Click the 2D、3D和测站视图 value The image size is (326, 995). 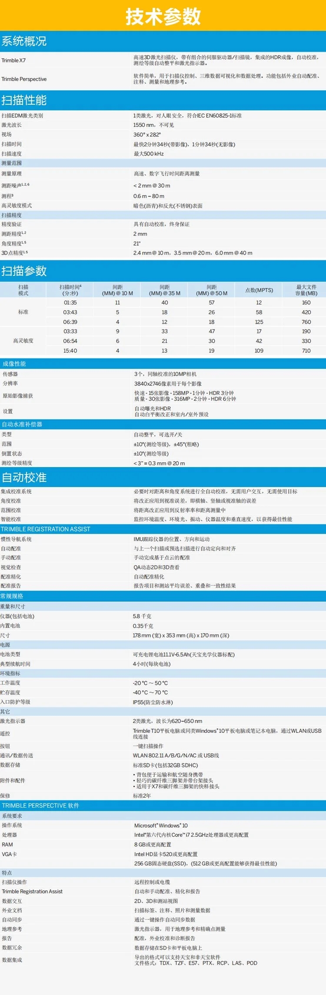156,901
